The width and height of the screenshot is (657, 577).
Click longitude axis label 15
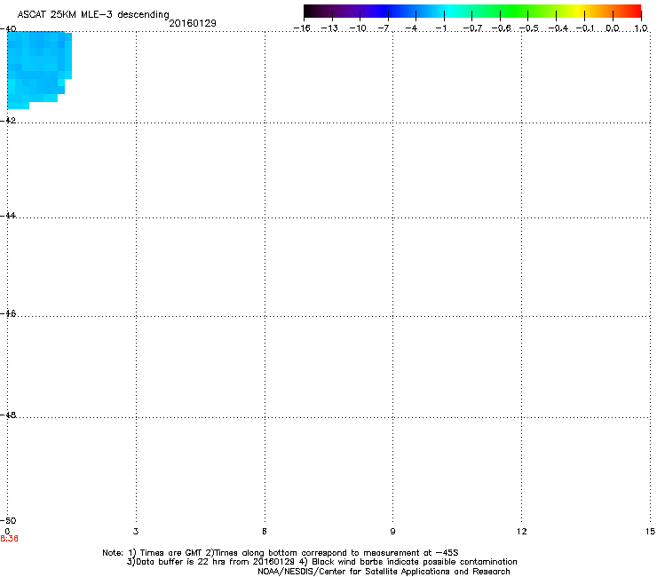(x=650, y=532)
